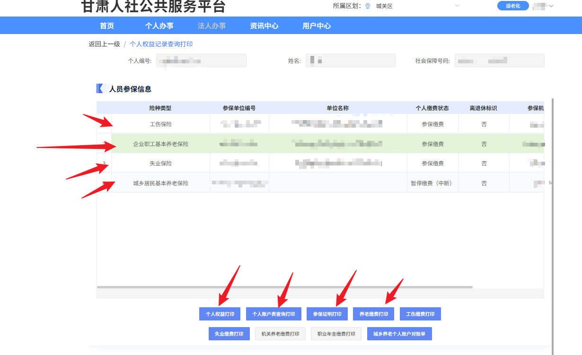Viewport: 582px width, 355px height.
Task: Click the 城乡养老个人账户对账单 button
Action: 399,334
